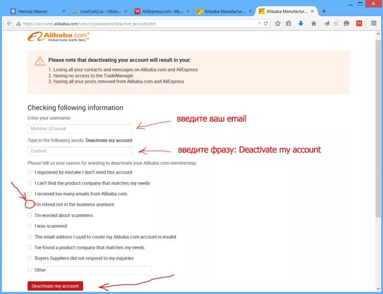This screenshot has height=294, width=383.
Task: Open the bookmarks list icon
Action: coord(289,23)
